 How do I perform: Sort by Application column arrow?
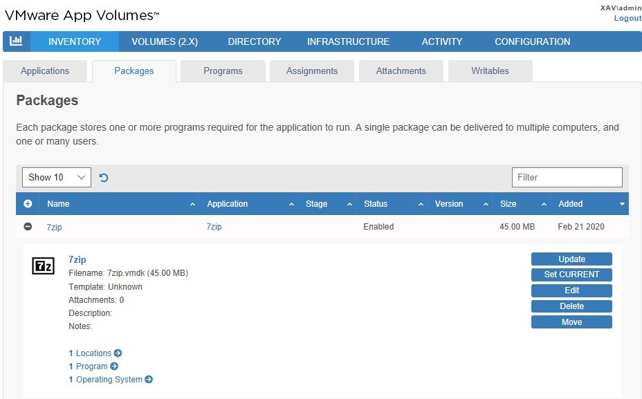tap(291, 204)
